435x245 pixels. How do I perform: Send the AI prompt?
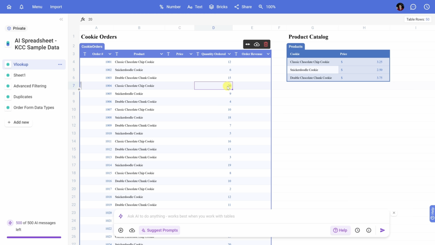[382, 230]
